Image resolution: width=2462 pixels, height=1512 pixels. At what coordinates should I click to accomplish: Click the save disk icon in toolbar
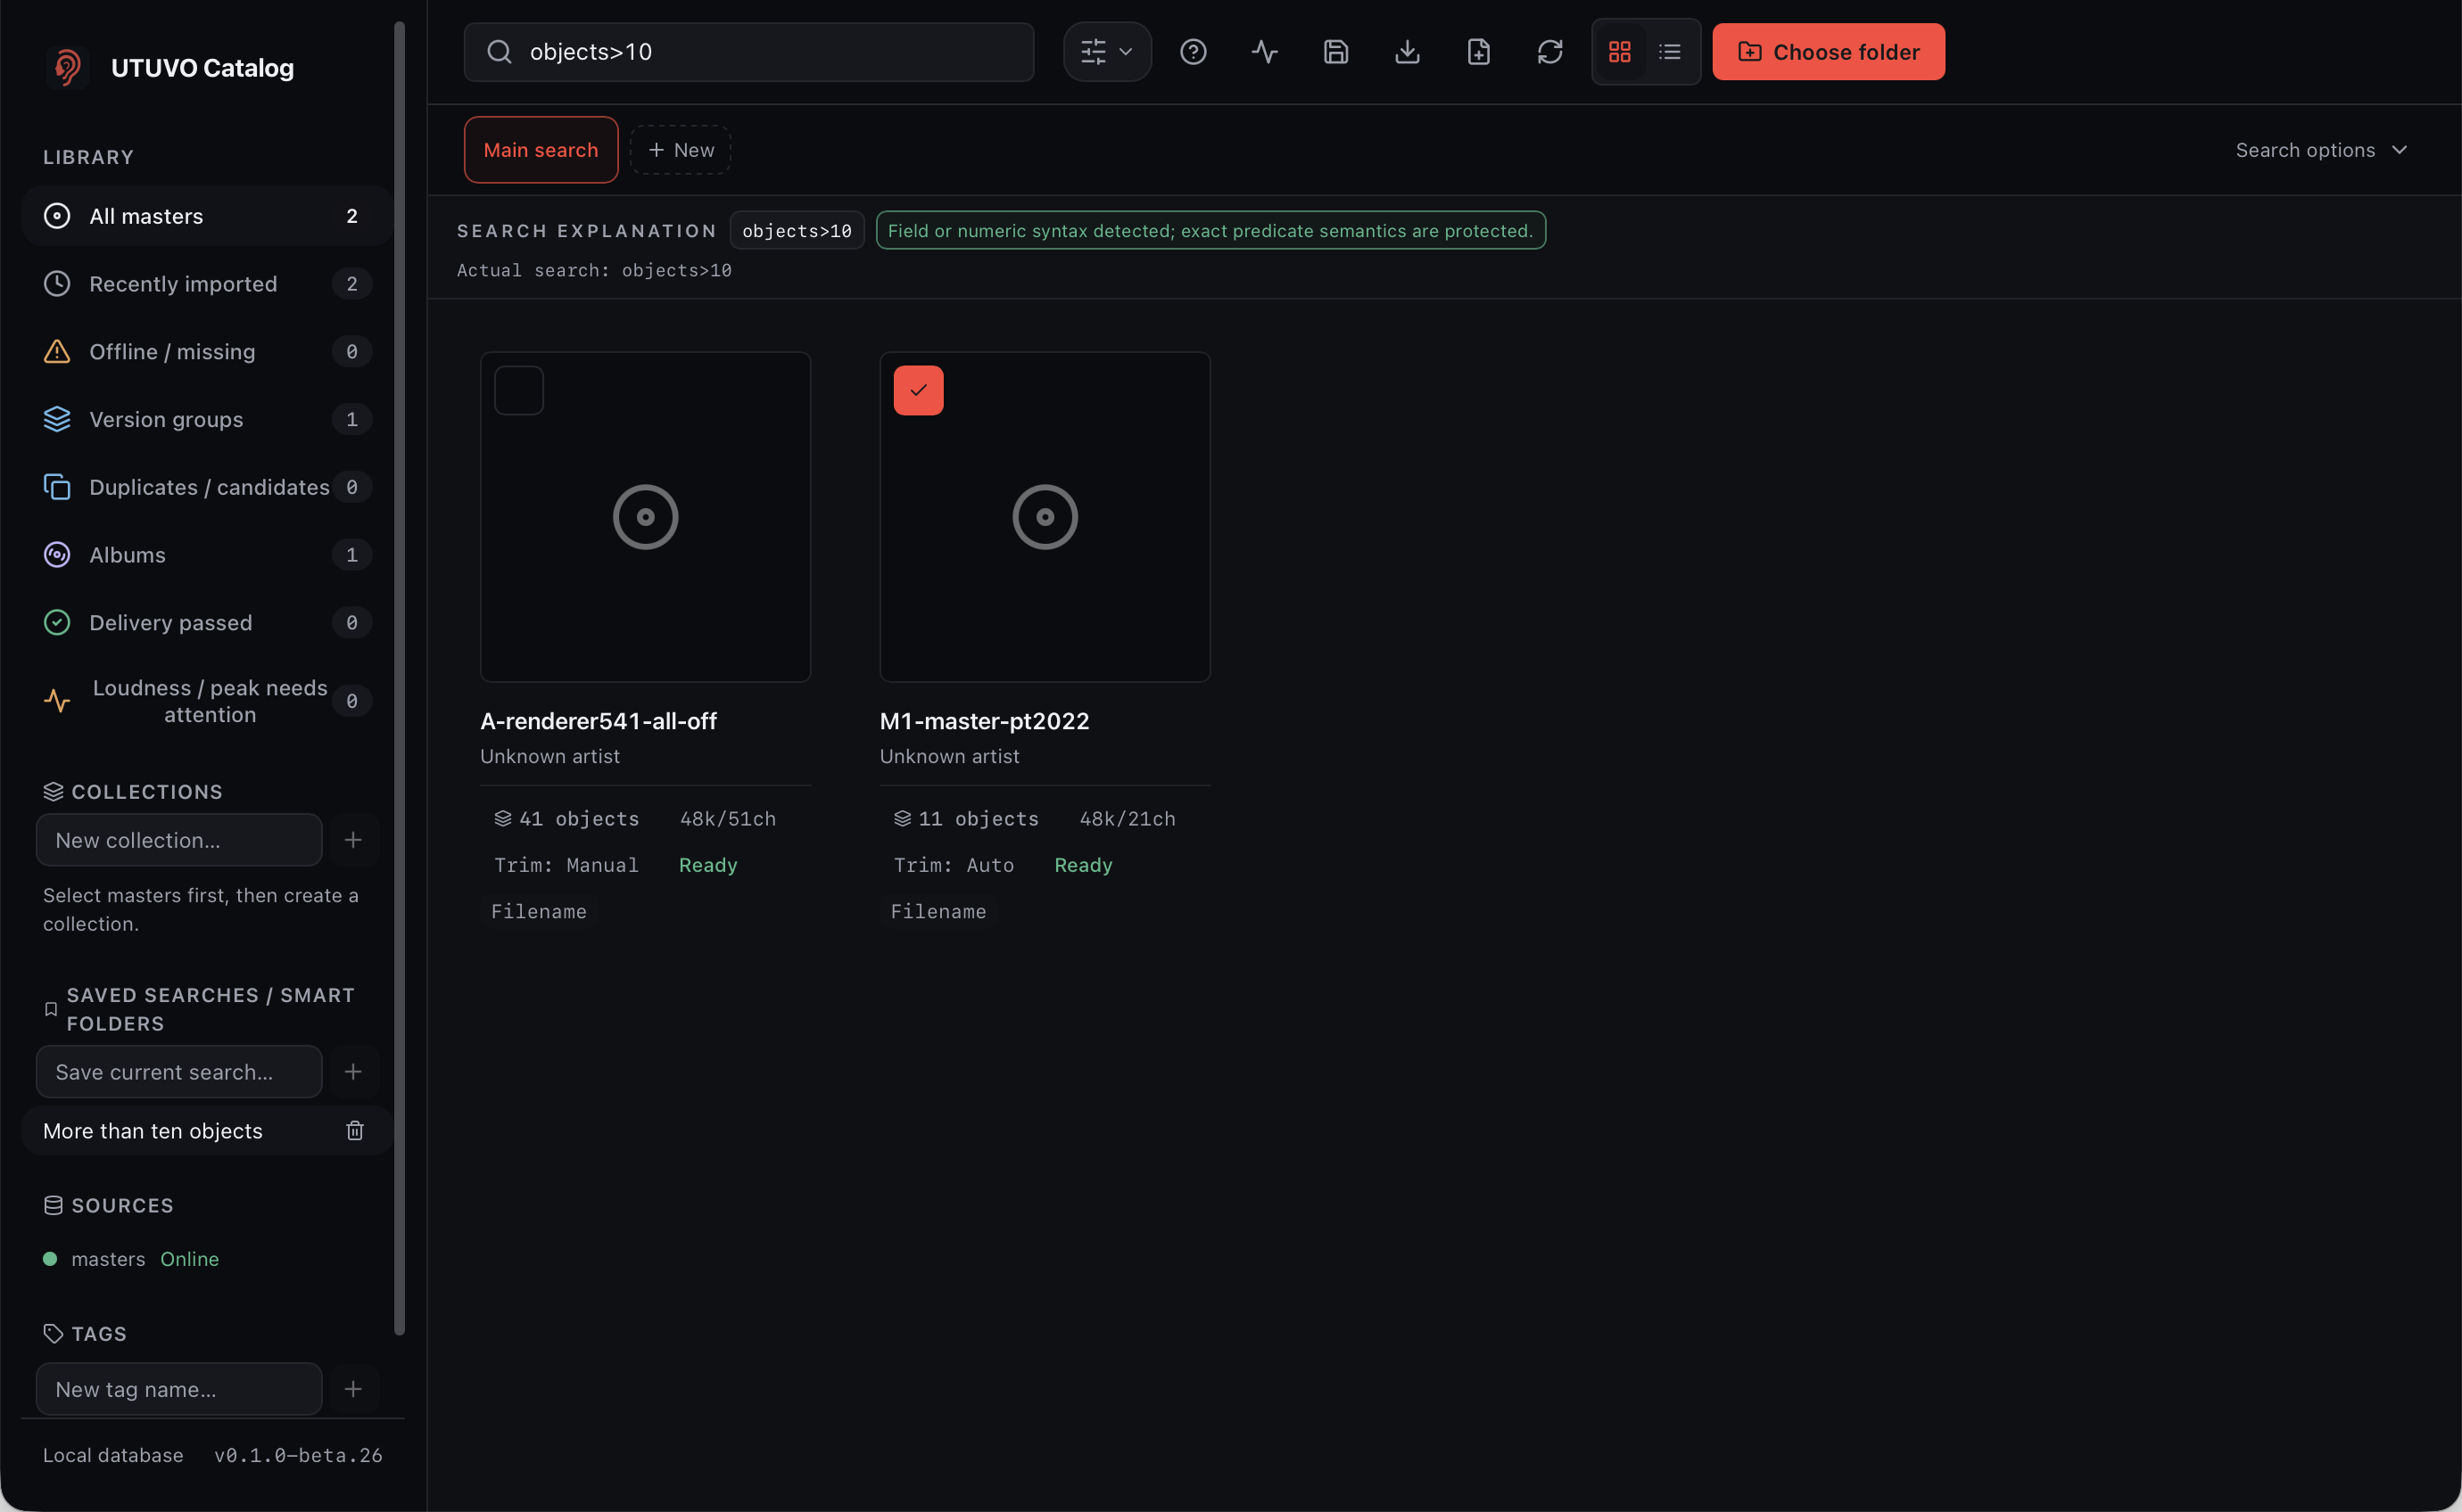click(1335, 52)
